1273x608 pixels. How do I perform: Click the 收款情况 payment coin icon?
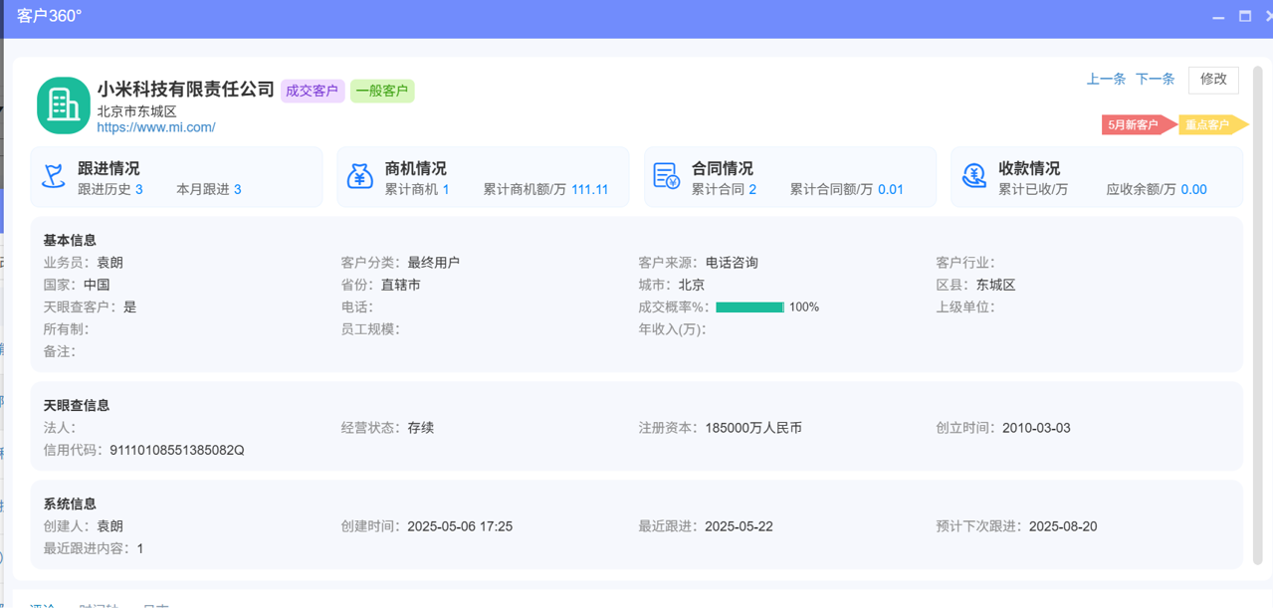pos(973,175)
